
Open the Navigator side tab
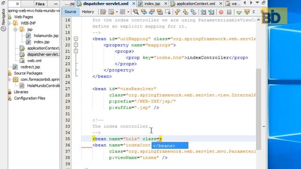click(x=3, y=17)
